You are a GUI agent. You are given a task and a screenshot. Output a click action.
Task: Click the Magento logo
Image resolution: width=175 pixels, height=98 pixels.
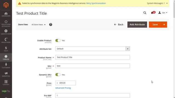(6, 5)
